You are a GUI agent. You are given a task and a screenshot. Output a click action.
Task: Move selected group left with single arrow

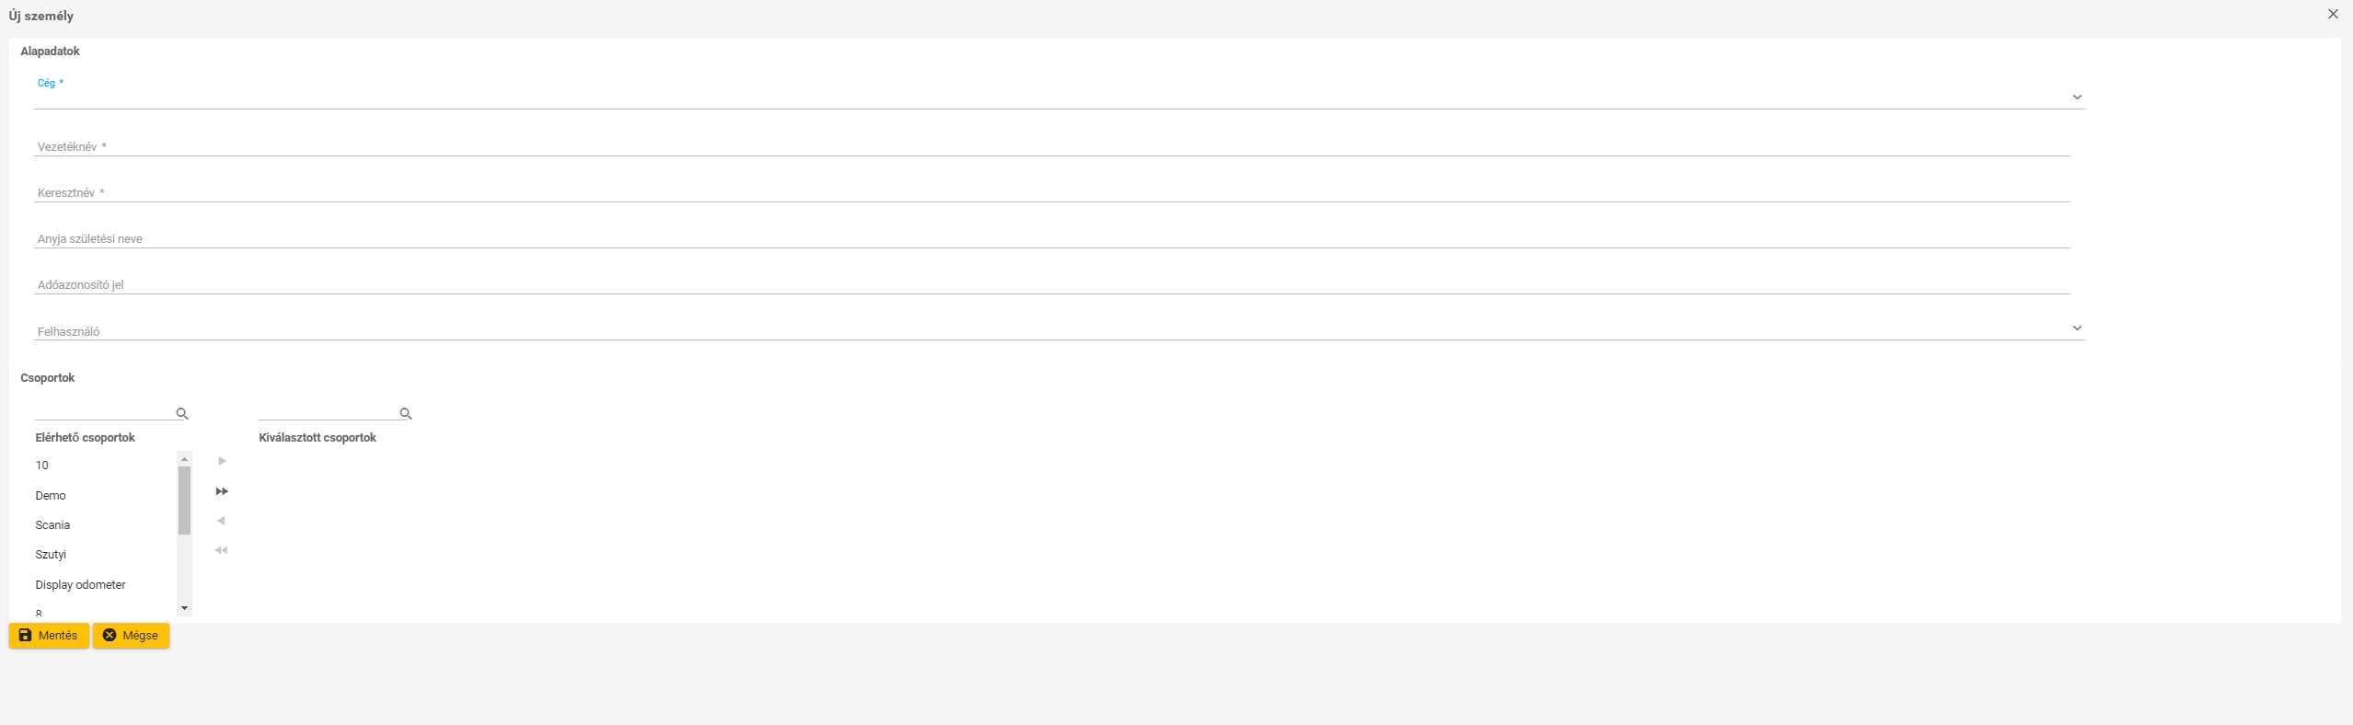click(221, 521)
